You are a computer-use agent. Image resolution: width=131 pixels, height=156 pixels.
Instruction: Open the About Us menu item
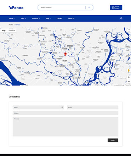(x=71, y=18)
